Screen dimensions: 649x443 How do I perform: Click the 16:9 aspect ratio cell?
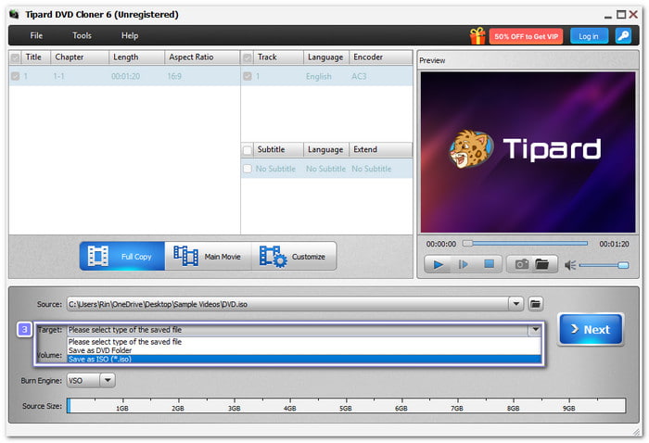174,76
